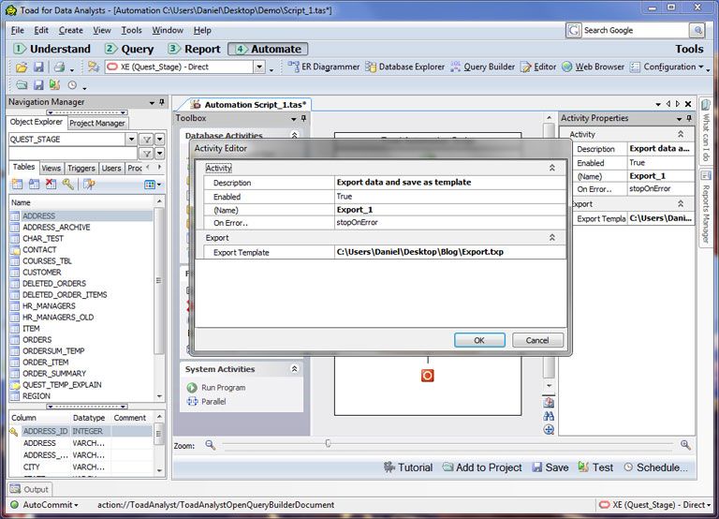Collapse the Export section in Activity Editor

[552, 238]
